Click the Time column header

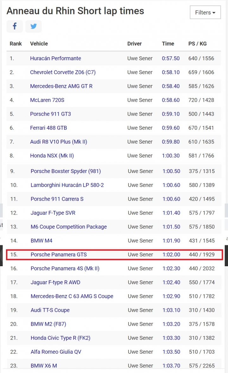tap(168, 44)
